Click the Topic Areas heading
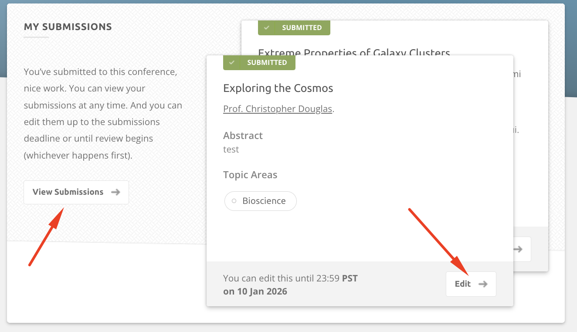This screenshot has height=332, width=577. (x=250, y=175)
